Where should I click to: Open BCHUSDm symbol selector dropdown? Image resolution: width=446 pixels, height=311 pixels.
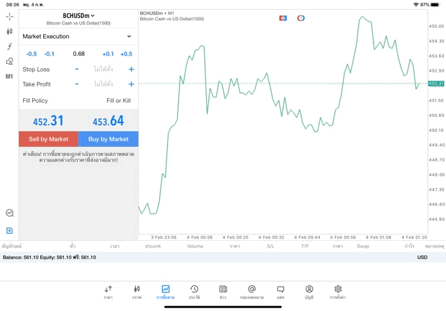tap(79, 16)
